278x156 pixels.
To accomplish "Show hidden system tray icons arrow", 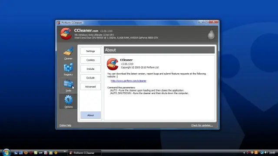I will click(x=244, y=153).
